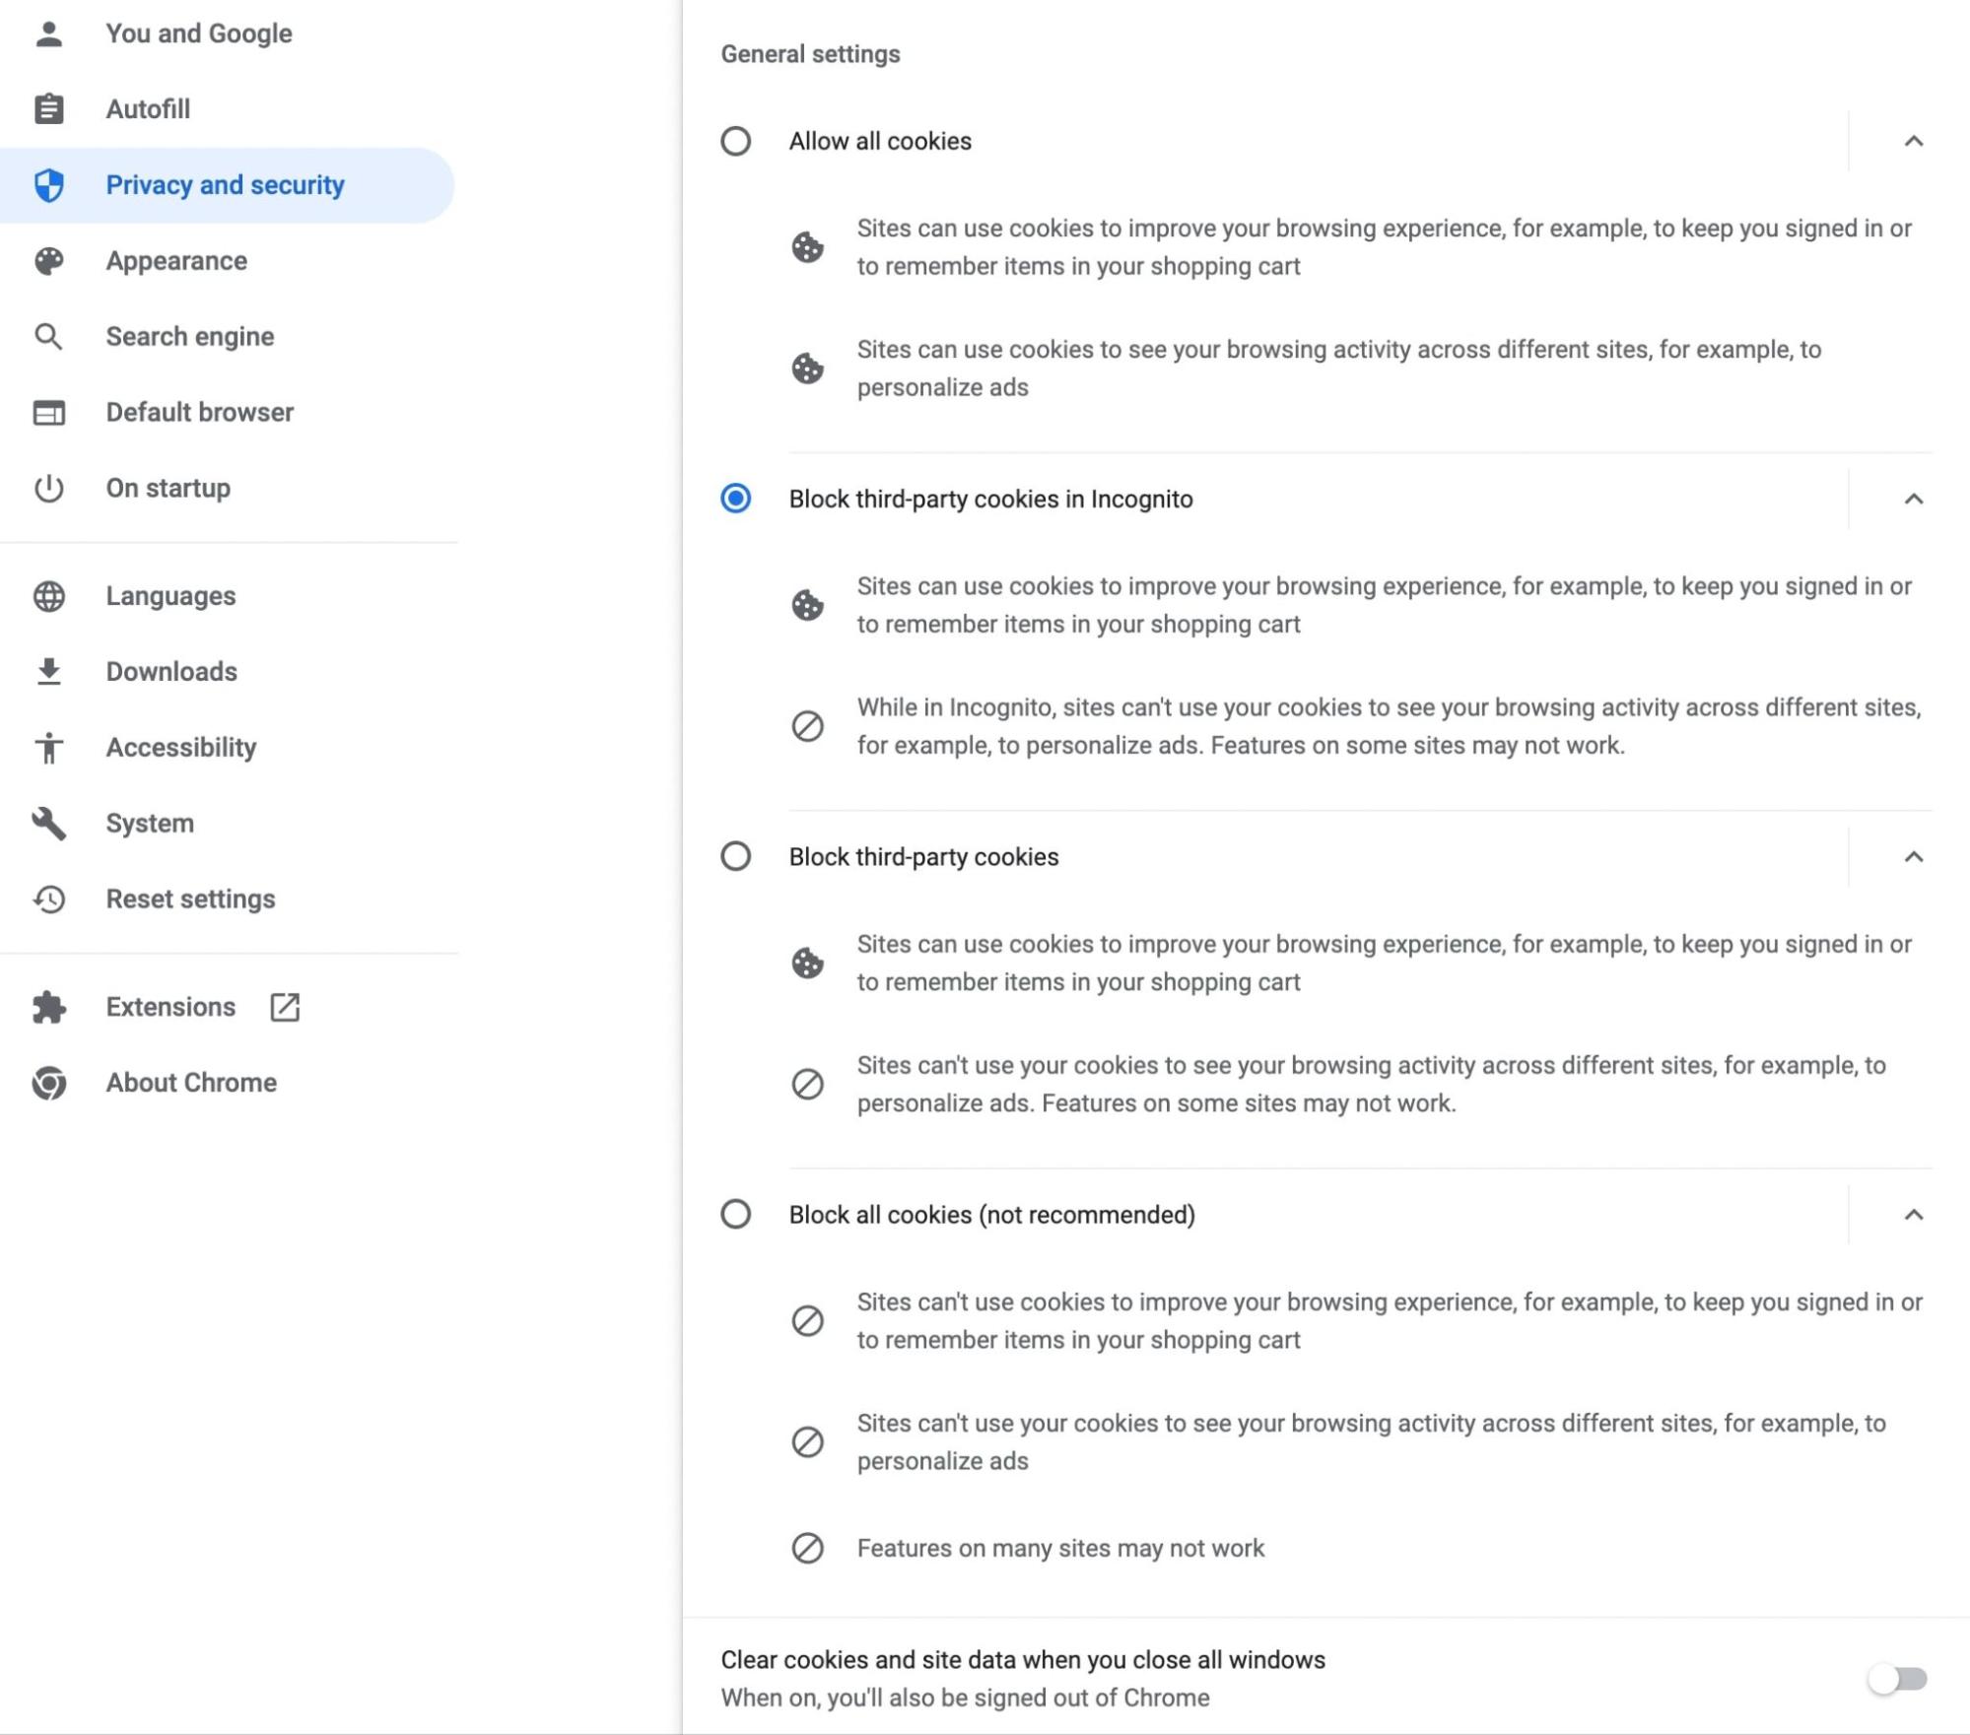Click the Extensions puzzle piece icon
The image size is (1970, 1735).
coord(48,1007)
